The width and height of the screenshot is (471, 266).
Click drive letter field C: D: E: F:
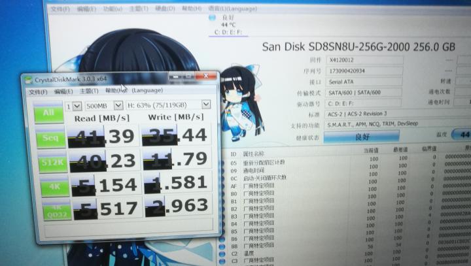(x=363, y=103)
